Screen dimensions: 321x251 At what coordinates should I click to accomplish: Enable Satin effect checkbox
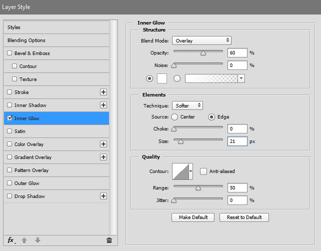pyautogui.click(x=9, y=131)
